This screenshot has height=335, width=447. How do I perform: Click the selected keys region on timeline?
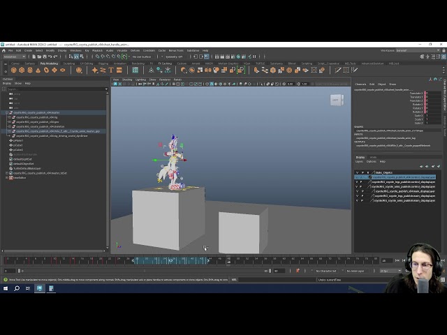pyautogui.click(x=171, y=260)
